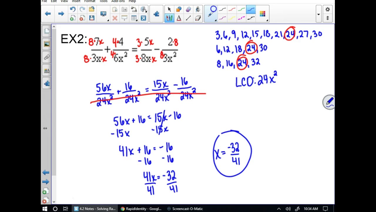Pick the black dashed pen style
This screenshot has height=212, width=376.
click(x=251, y=18)
